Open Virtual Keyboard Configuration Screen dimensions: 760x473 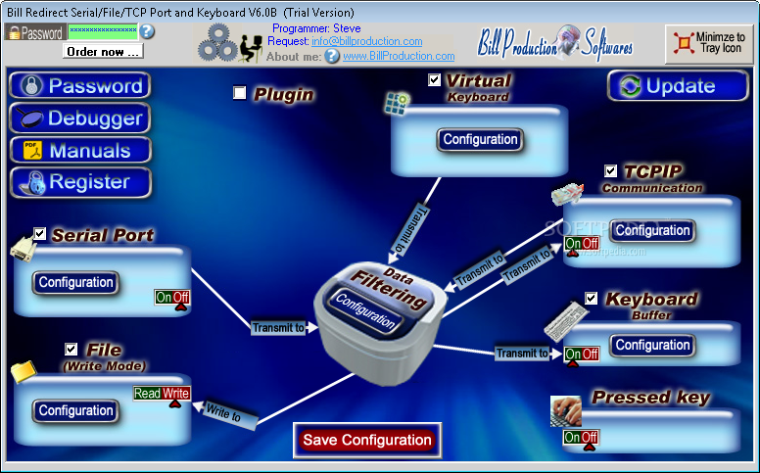(480, 140)
